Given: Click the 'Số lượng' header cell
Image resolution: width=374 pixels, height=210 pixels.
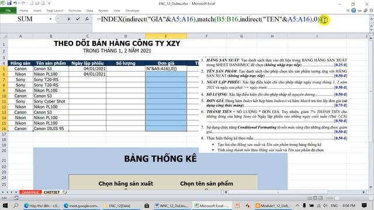Looking at the screenshot, I should (x=126, y=63).
